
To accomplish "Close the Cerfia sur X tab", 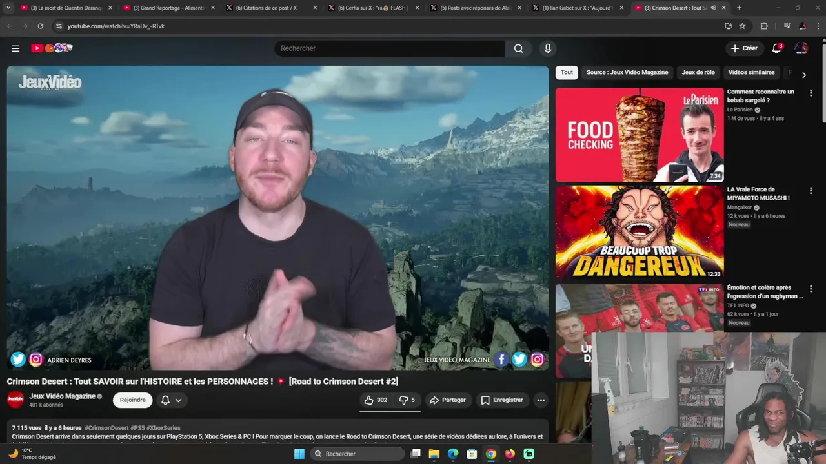I will click(418, 8).
